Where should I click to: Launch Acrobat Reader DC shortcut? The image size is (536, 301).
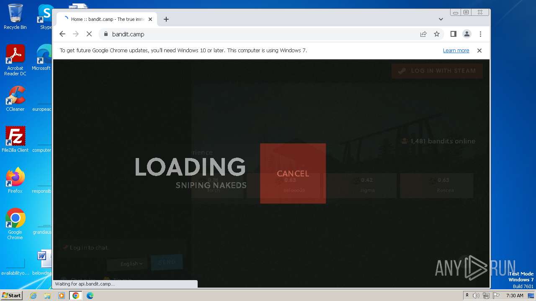pyautogui.click(x=15, y=60)
